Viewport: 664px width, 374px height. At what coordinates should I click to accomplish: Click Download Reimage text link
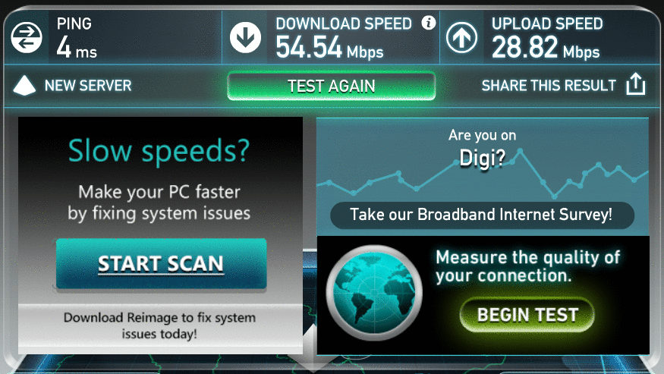tap(159, 325)
